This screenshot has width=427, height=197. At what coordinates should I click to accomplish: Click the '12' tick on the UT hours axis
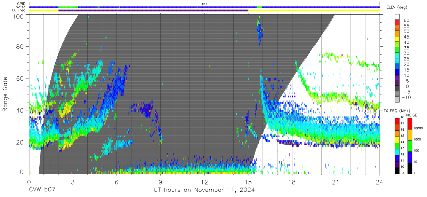(x=204, y=182)
